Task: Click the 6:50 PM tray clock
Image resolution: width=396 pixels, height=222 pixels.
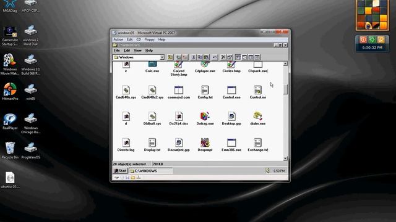Action: (279, 171)
